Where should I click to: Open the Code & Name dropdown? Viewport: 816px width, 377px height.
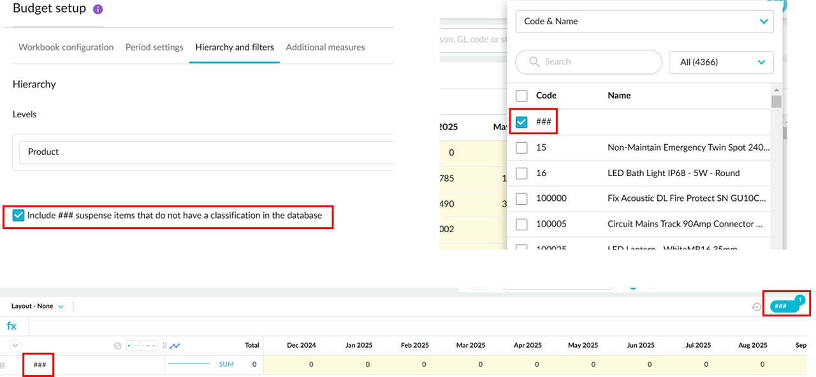tap(644, 21)
